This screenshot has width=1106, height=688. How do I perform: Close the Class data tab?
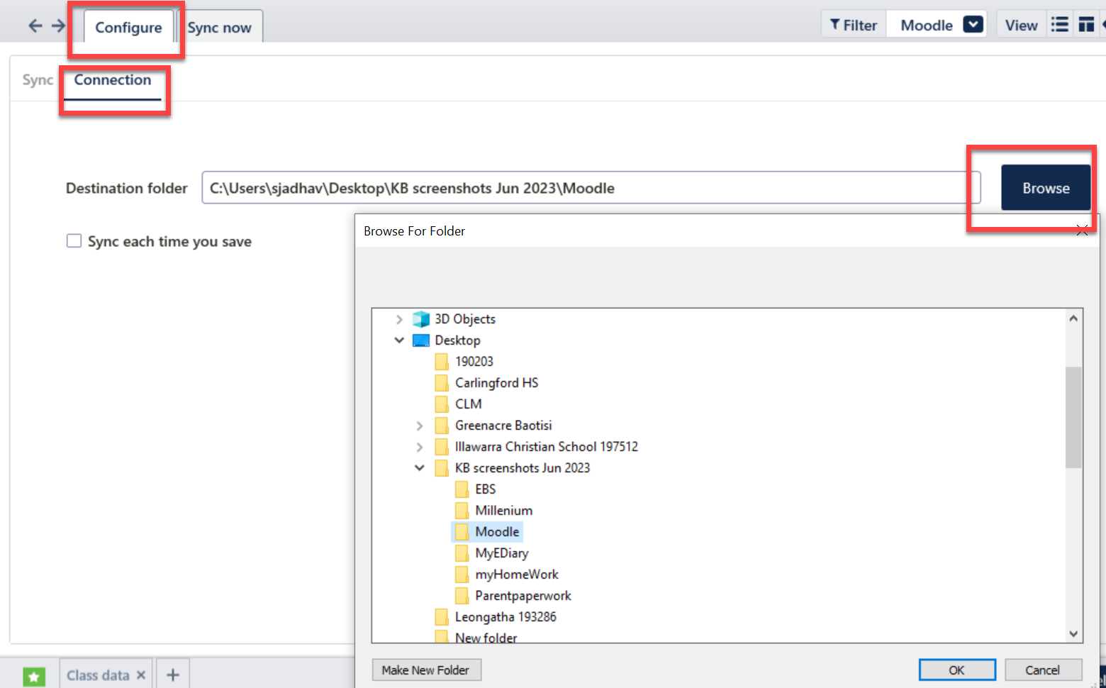141,675
